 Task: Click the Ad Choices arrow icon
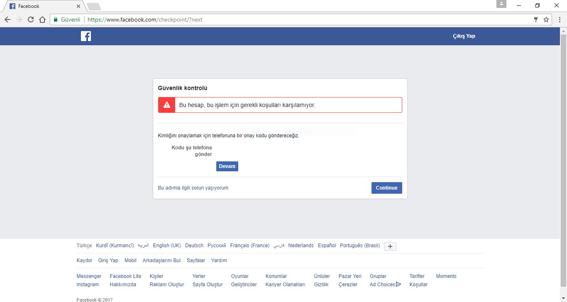[398, 285]
